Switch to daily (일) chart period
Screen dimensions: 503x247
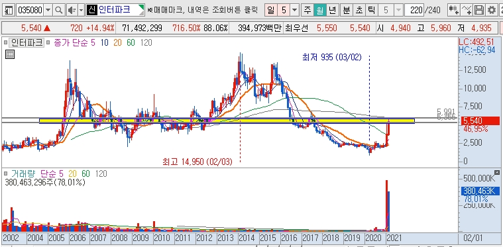[270, 11]
